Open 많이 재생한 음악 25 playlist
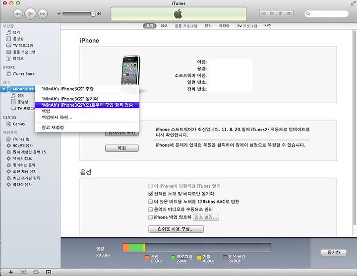 coord(26,152)
